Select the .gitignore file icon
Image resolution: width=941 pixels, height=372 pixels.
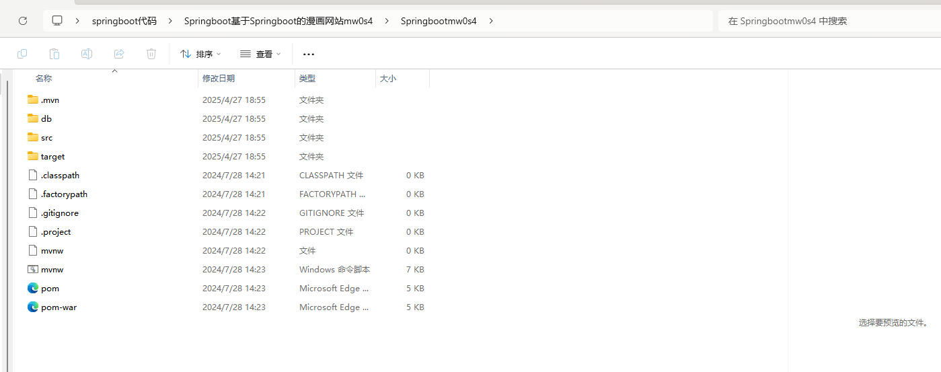(33, 213)
